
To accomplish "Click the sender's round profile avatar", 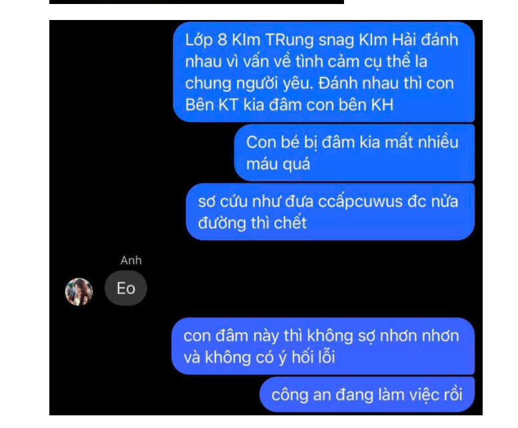I will [x=79, y=291].
